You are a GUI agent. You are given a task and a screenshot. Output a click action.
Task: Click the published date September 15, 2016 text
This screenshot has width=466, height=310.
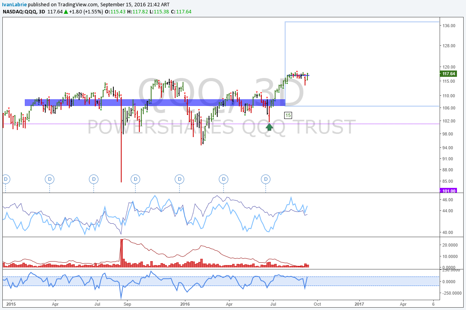(123, 4)
